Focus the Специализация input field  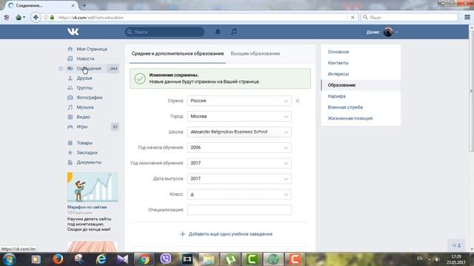tap(239, 210)
